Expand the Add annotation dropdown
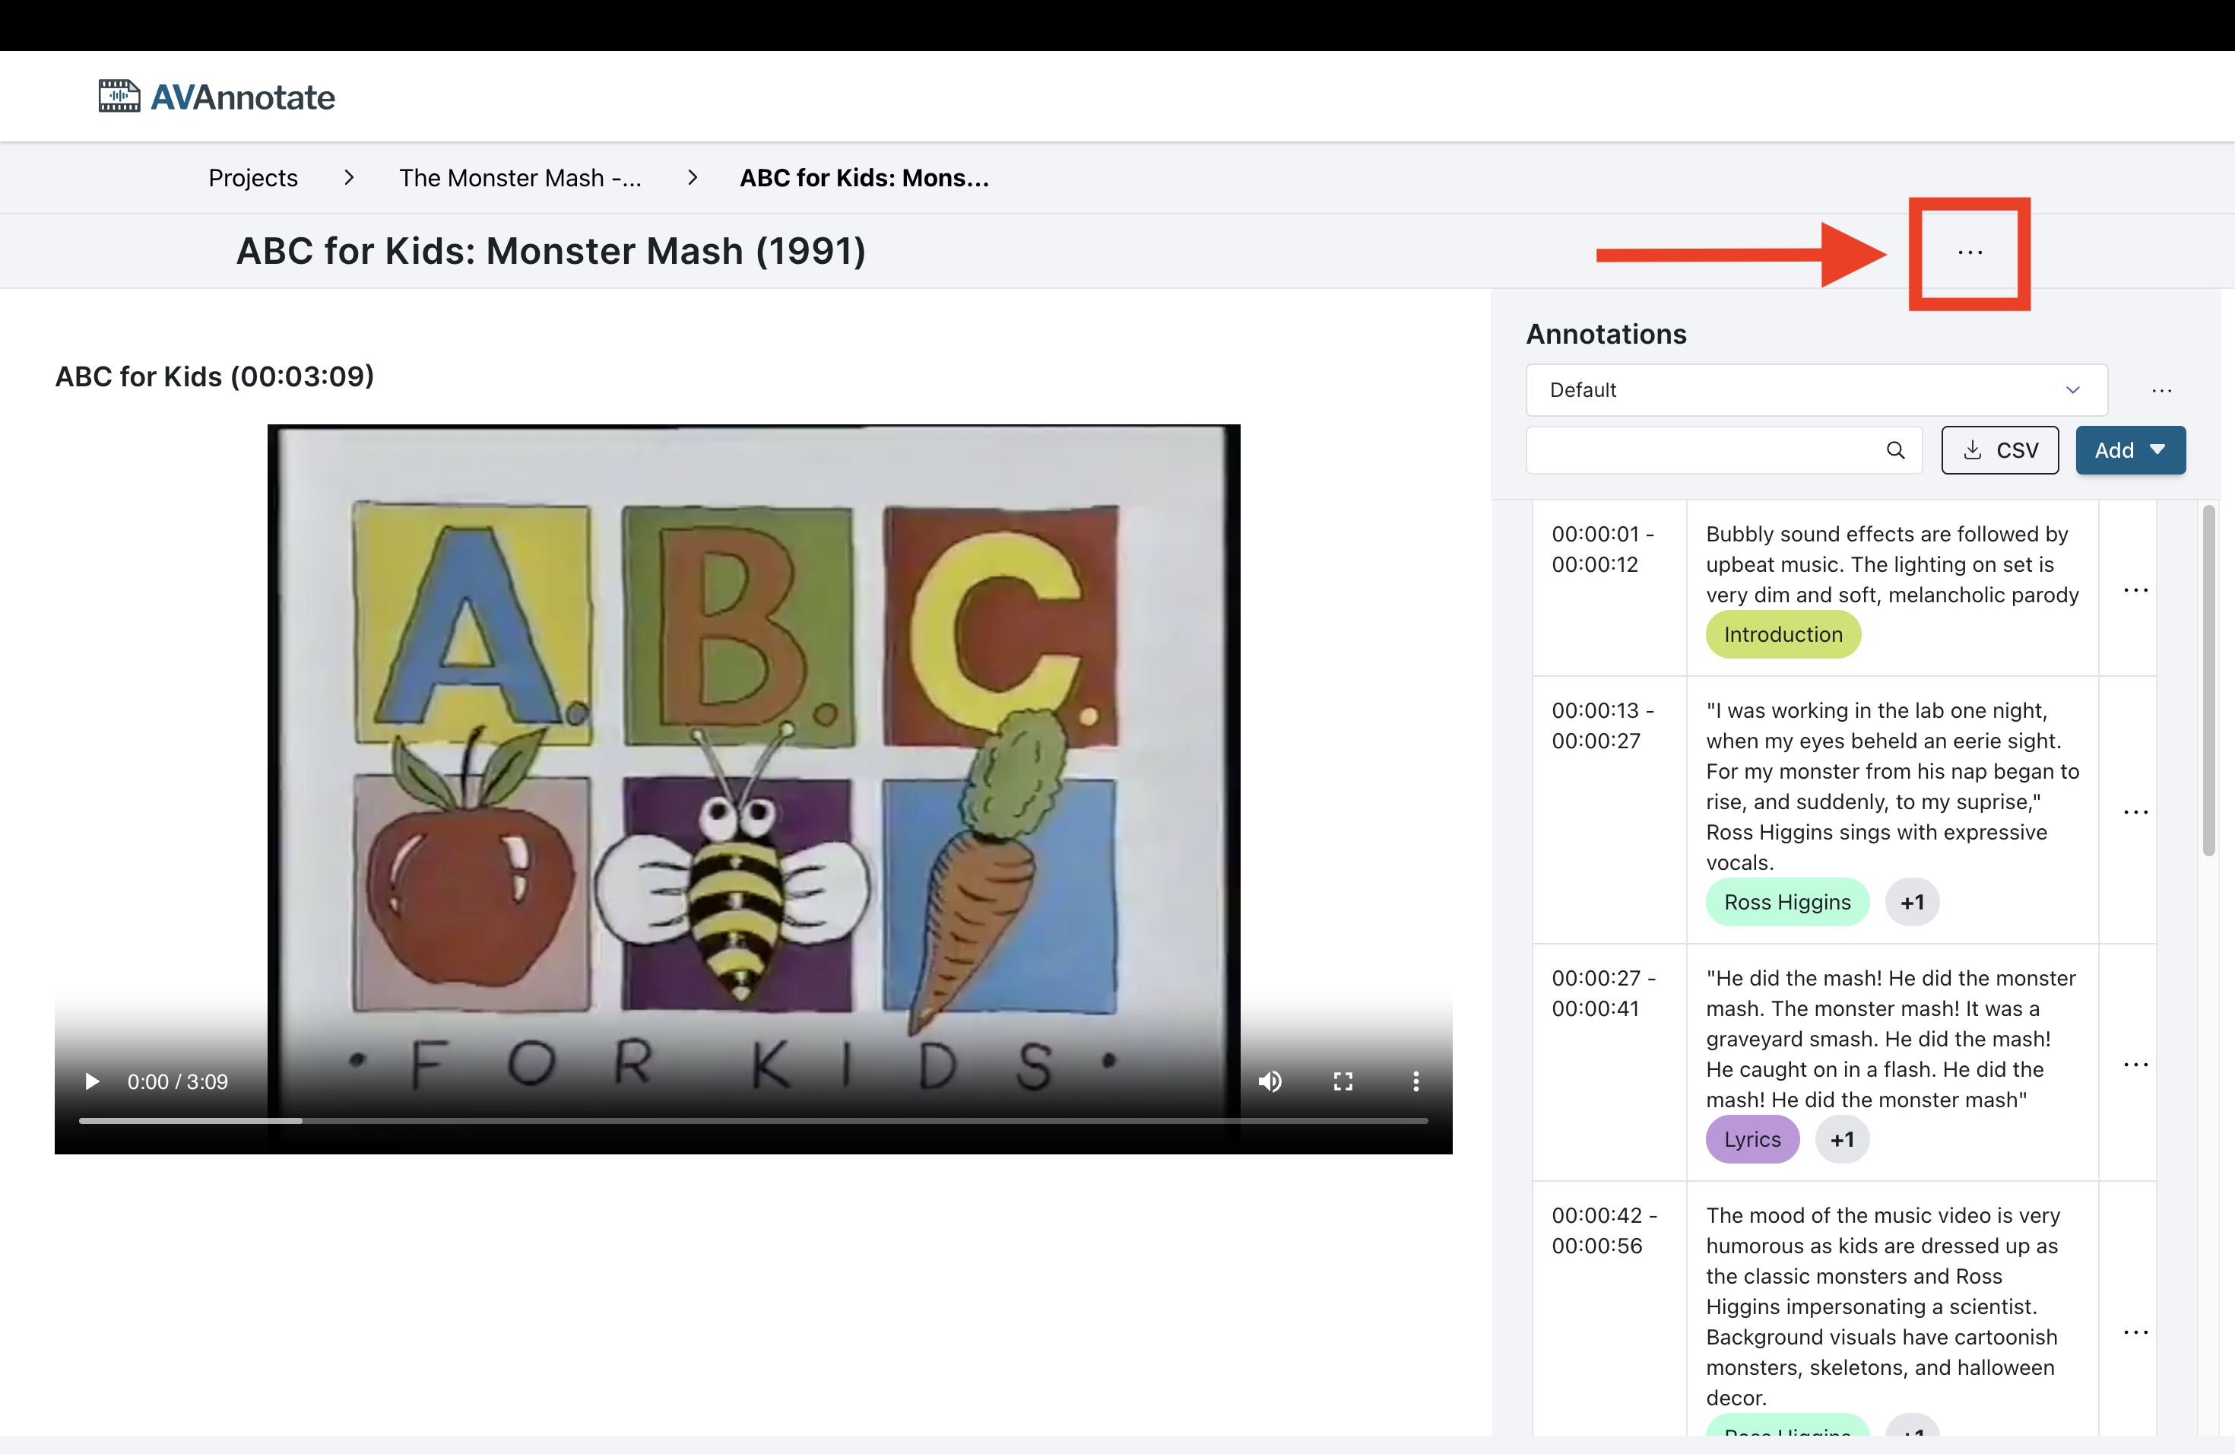2235x1454 pixels. (x=2130, y=450)
